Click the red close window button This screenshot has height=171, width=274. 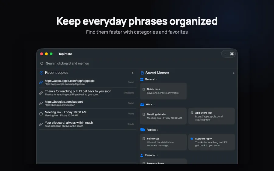click(42, 54)
